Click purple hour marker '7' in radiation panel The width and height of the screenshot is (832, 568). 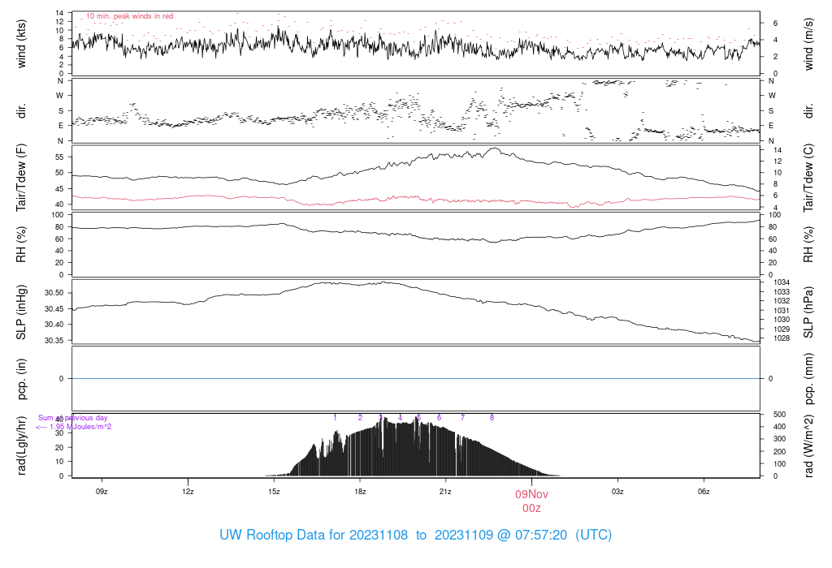coord(462,418)
